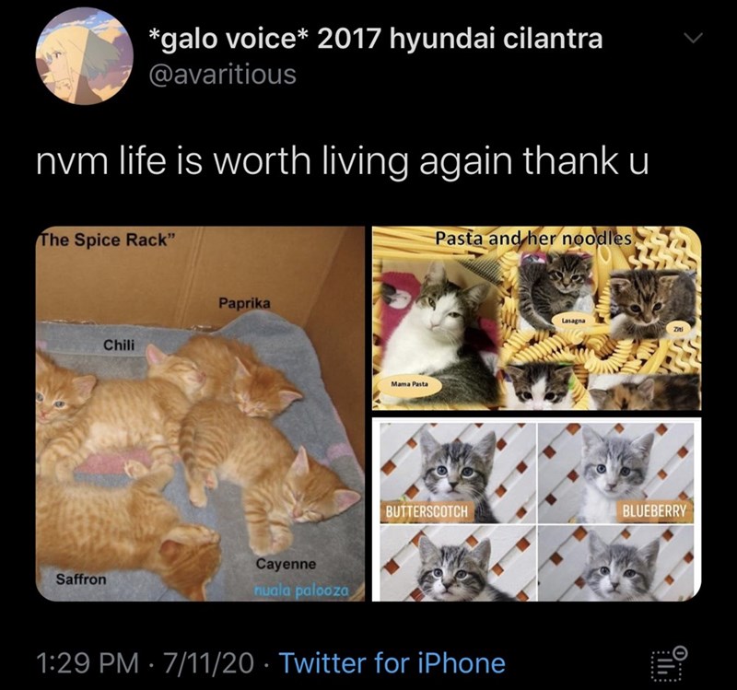
Task: Open The Spice Rack kittens photo
Action: tap(200, 414)
